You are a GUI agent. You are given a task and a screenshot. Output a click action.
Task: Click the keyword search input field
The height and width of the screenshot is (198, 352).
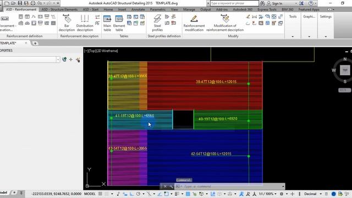tap(234, 3)
